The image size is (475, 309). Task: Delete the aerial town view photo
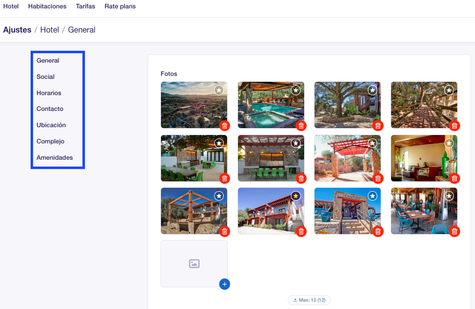click(x=225, y=126)
